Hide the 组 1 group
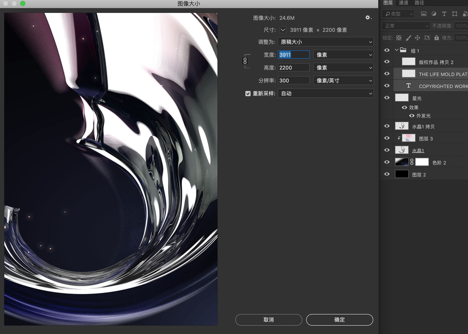This screenshot has height=334, width=468. [387, 50]
